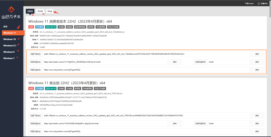
Task: Click the red 64位 tag of consumer edition
Action: point(31,27)
